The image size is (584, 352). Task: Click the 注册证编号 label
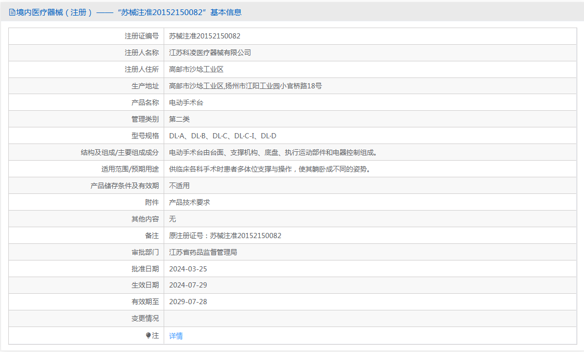coord(141,36)
